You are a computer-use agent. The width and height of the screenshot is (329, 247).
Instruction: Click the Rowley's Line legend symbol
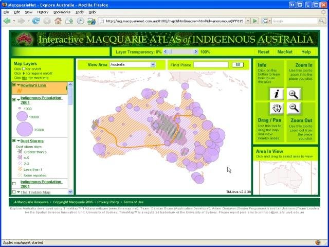[x=20, y=91]
